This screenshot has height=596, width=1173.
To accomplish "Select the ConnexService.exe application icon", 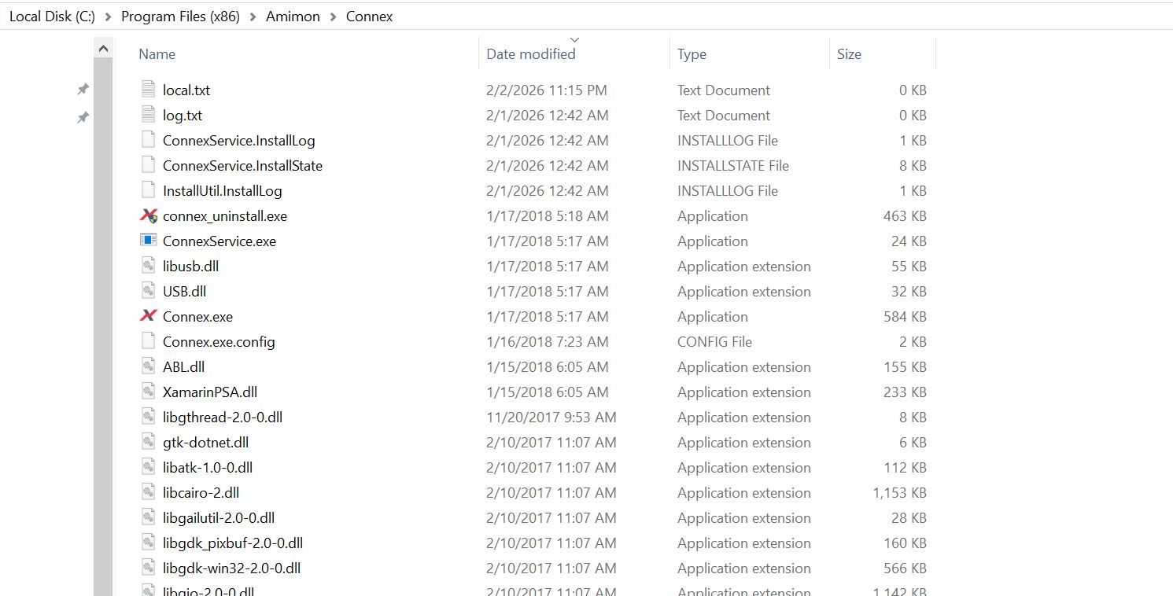I will 148,241.
